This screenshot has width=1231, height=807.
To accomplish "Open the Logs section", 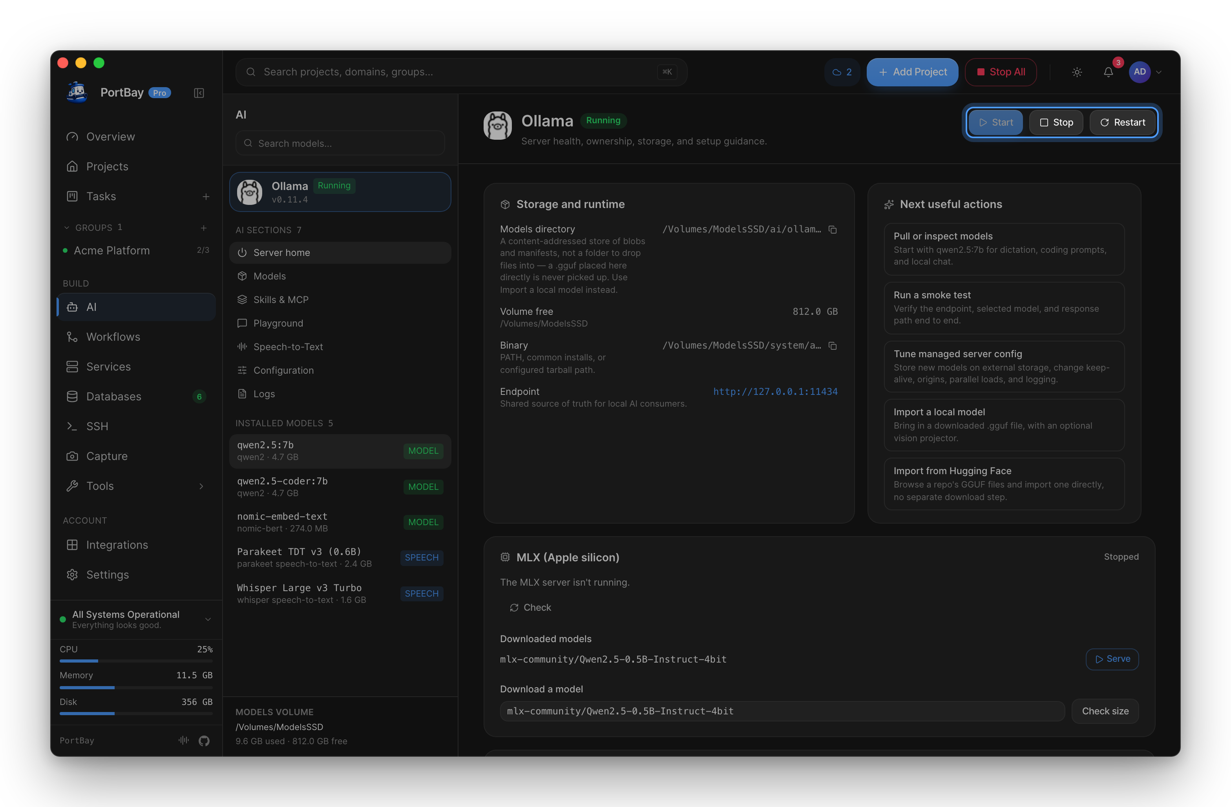I will click(340, 394).
